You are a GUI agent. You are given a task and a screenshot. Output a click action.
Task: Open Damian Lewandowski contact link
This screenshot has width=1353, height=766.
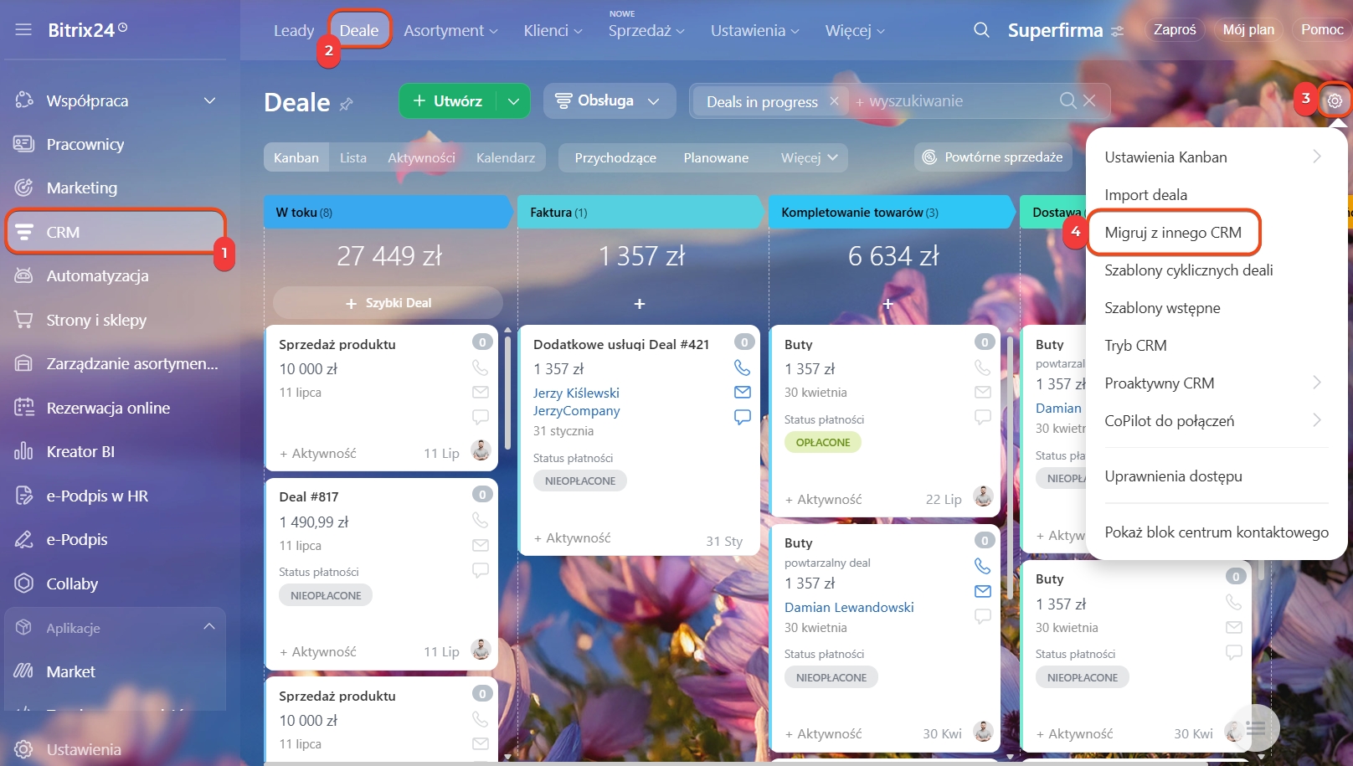[x=849, y=607]
